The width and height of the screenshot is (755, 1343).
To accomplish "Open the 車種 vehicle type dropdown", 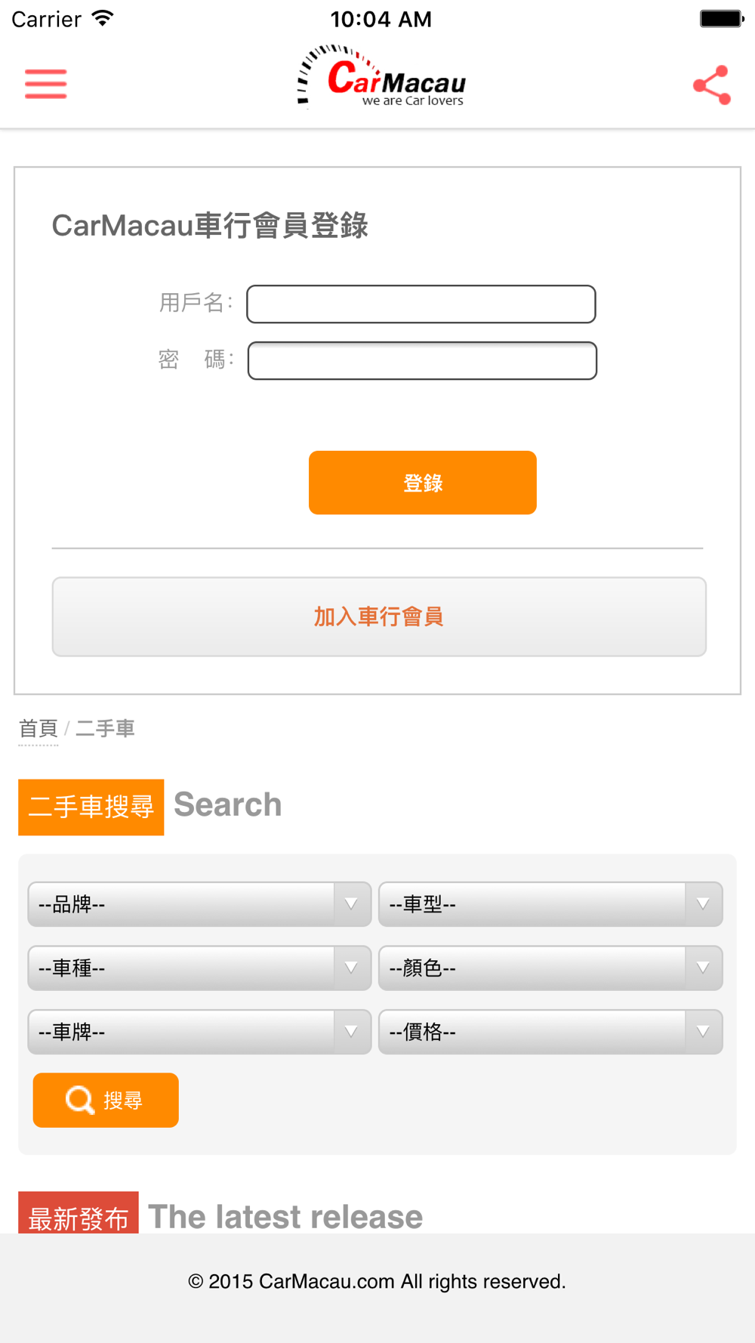I will point(199,968).
